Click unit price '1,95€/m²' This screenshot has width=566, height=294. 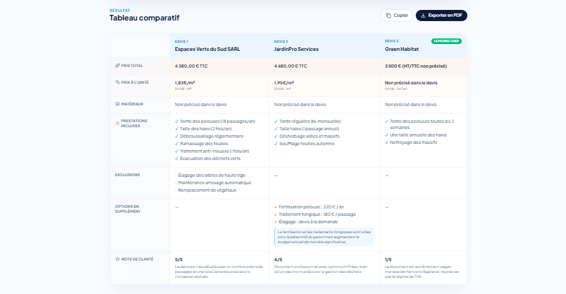pyautogui.click(x=284, y=82)
